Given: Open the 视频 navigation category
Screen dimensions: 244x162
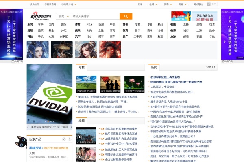Looking at the screenshot, I should [173, 24].
